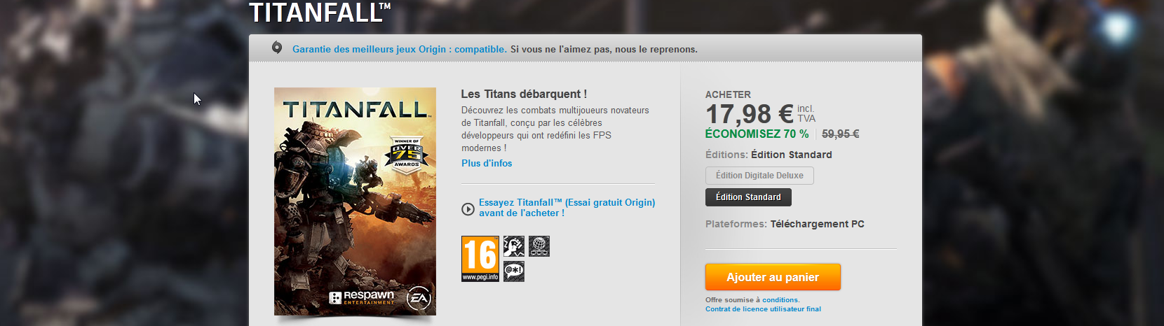Open the offer conditions link
The height and width of the screenshot is (326, 1164).
781,299
